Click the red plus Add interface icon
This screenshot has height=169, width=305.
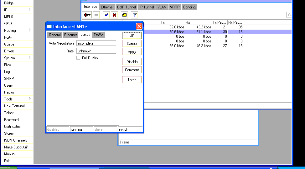tap(85, 15)
